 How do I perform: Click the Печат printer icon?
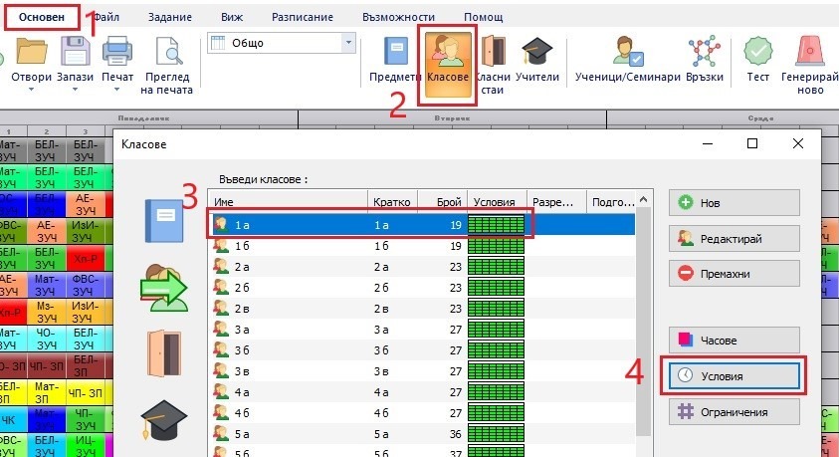click(x=117, y=51)
